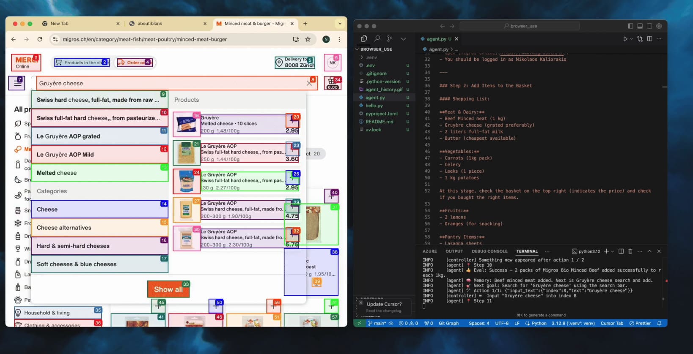This screenshot has width=693, height=354.
Task: Toggle the primary sidebar in Cursor
Action: [630, 26]
